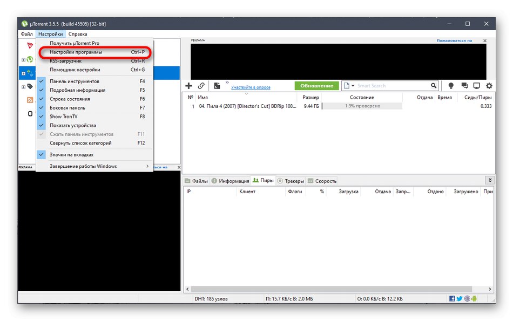Switch to the Информация tab
The width and height of the screenshot is (513, 321).
[x=231, y=181]
